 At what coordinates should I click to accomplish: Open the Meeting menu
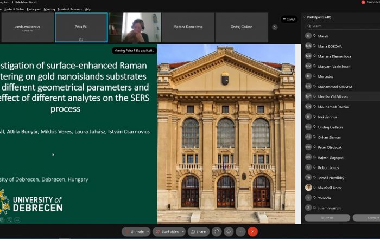[49, 9]
